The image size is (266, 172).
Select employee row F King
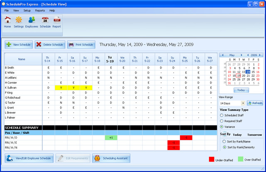111,93
